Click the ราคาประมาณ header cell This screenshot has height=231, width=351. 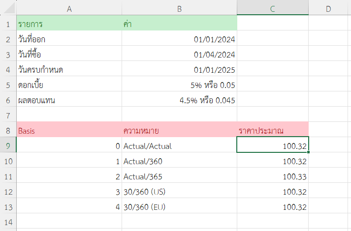point(273,129)
